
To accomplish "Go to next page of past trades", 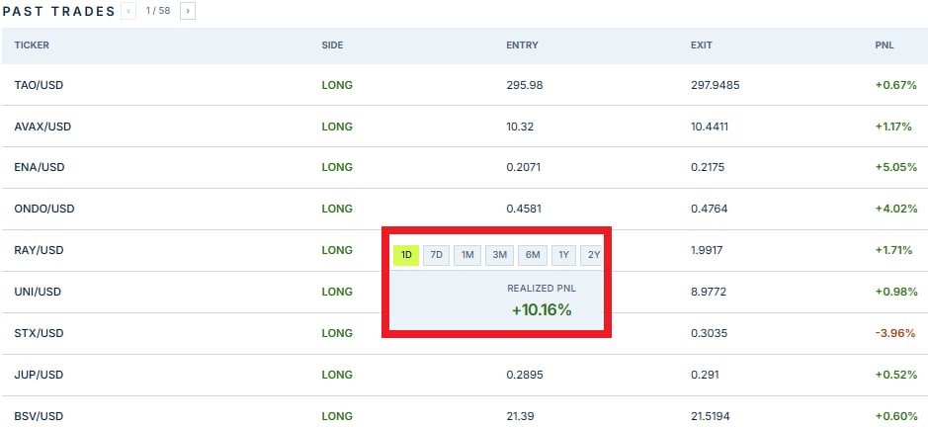I will click(188, 11).
